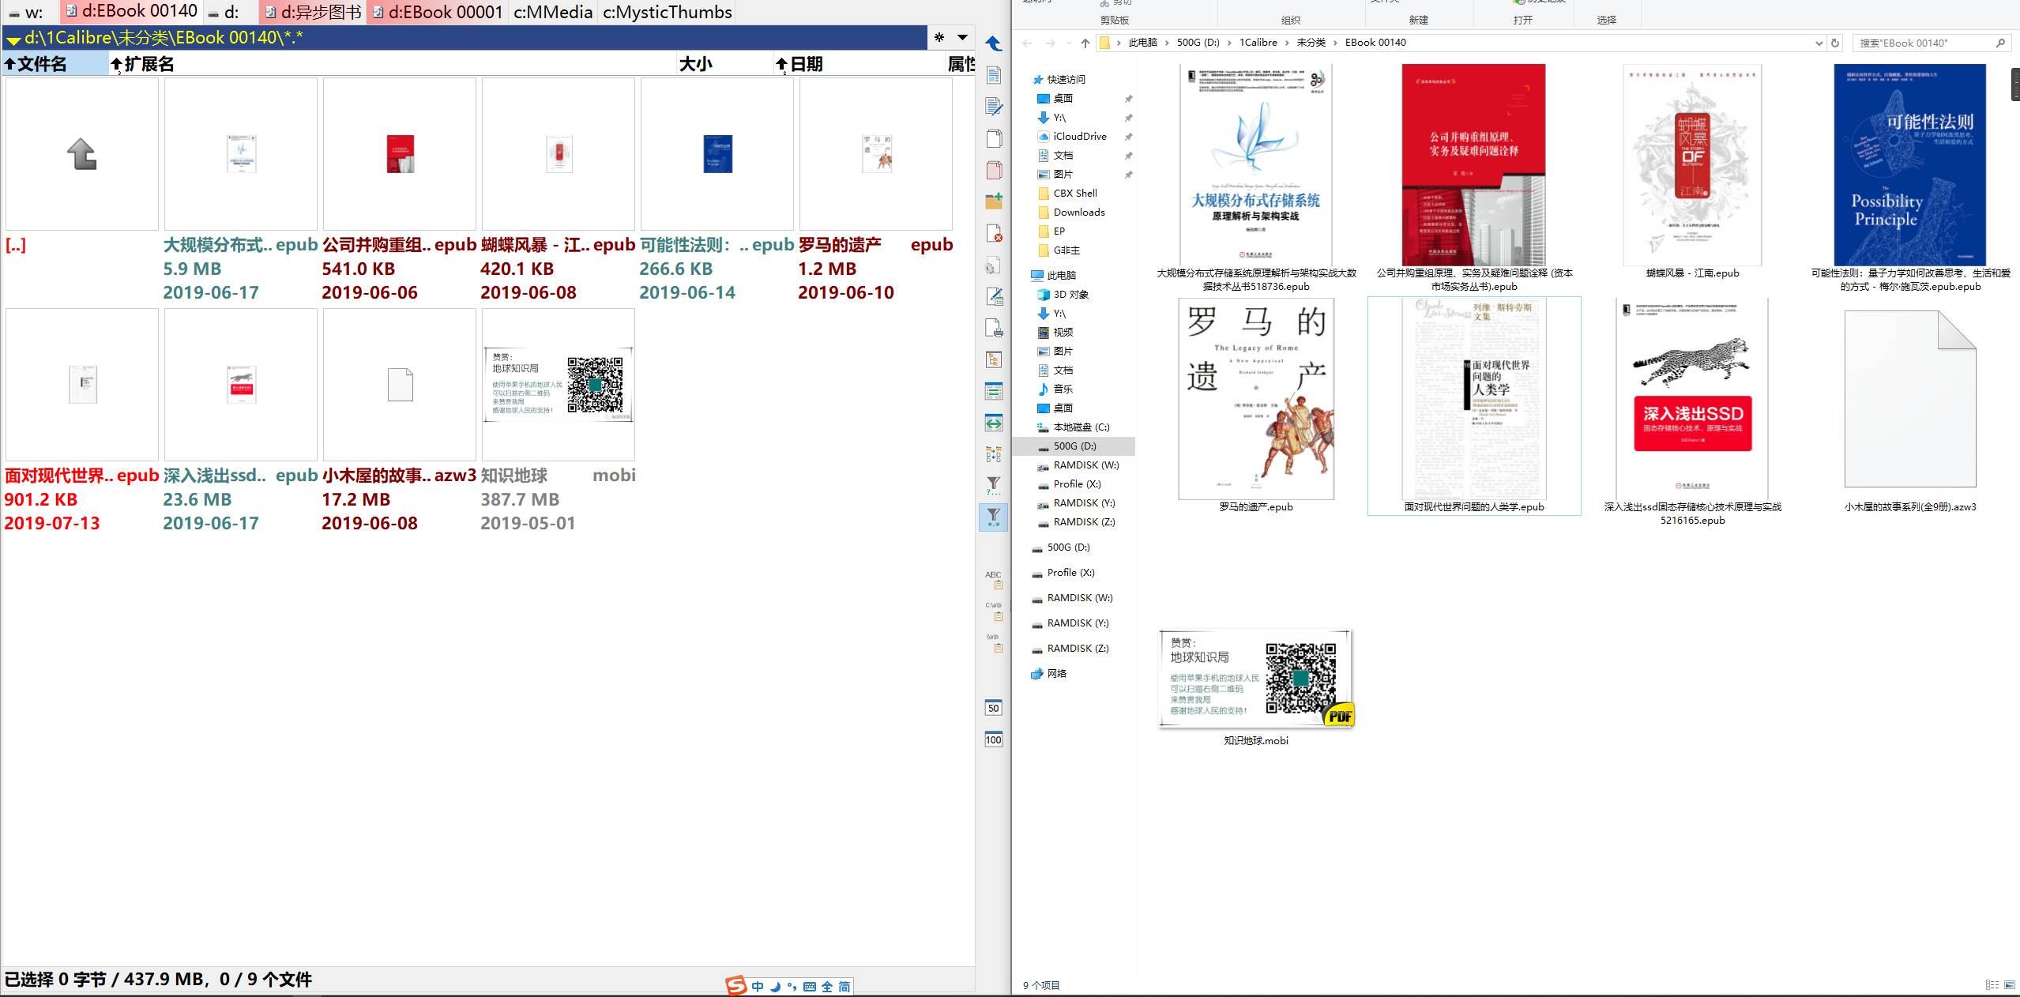Open the directory history dropdown arrow
The image size is (2020, 997).
pyautogui.click(x=962, y=37)
